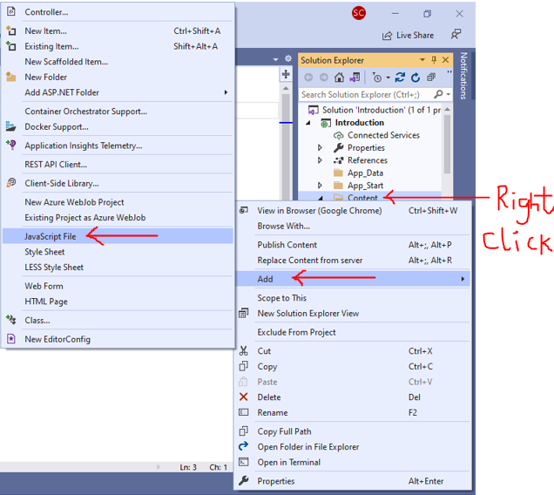Screen dimensions: 554x495
Task: Select Exclude From Project menu item
Action: click(x=353, y=332)
